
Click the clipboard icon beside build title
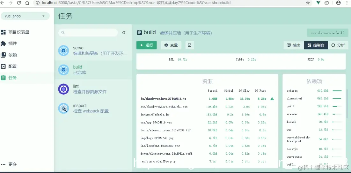139,33
